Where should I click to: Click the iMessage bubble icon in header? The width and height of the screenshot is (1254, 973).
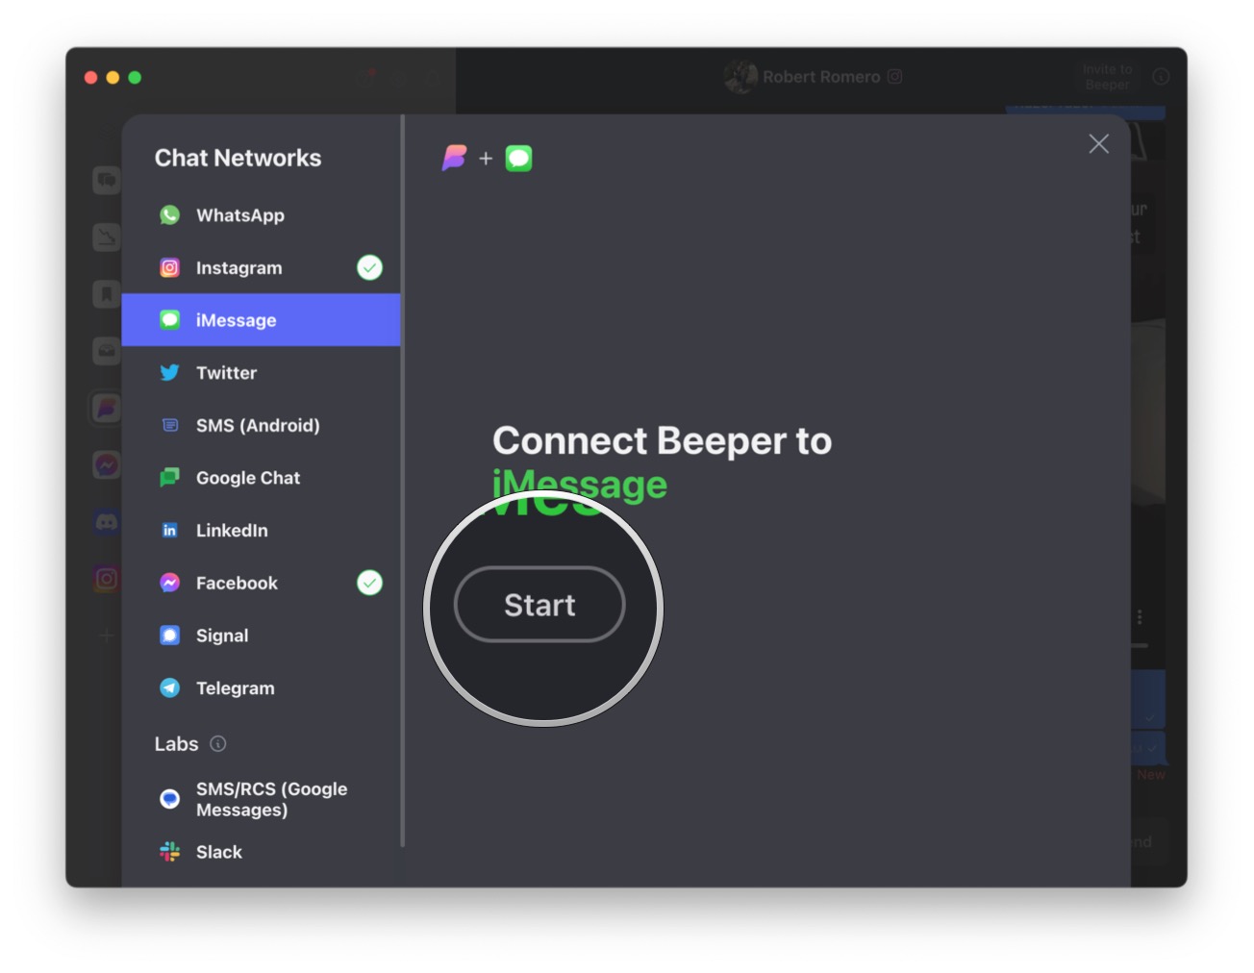(x=518, y=158)
